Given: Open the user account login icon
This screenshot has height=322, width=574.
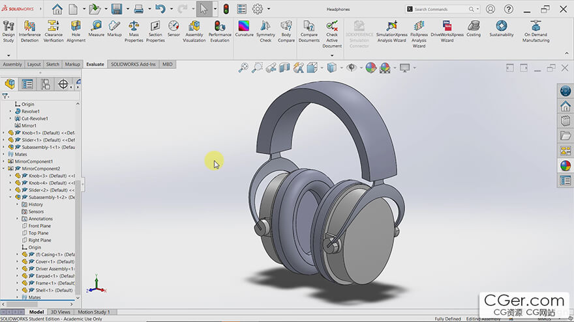Looking at the screenshot, I should coord(490,9).
